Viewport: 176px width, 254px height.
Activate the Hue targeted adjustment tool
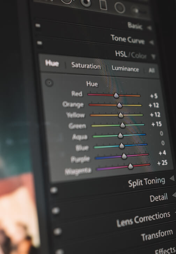[49, 83]
